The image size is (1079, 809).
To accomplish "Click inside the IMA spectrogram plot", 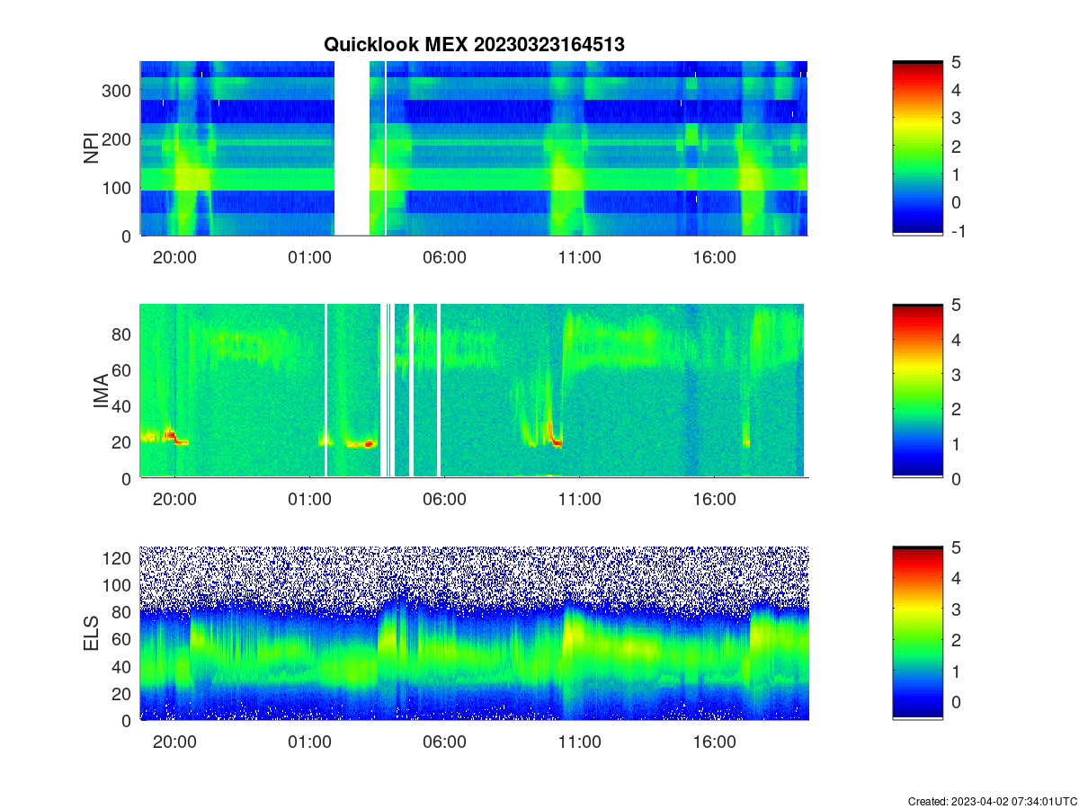I will point(474,391).
